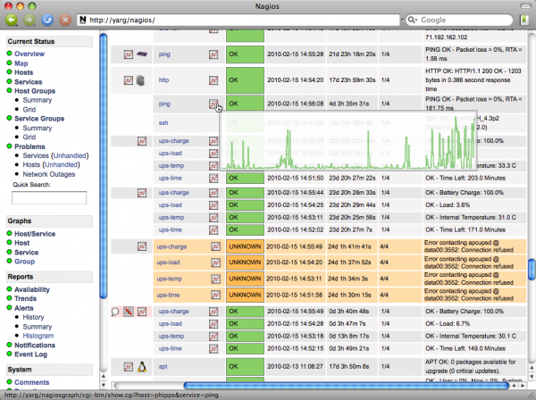Click the browser forward arrow
Viewport: 536px width, 400px height.
pyautogui.click(x=29, y=19)
